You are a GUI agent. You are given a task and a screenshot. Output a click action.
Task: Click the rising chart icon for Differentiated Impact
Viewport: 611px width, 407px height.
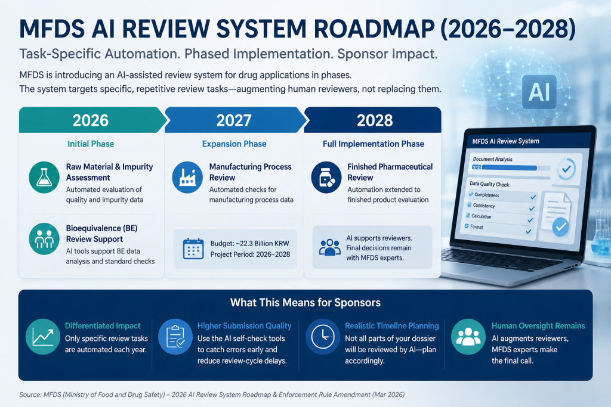point(43,337)
